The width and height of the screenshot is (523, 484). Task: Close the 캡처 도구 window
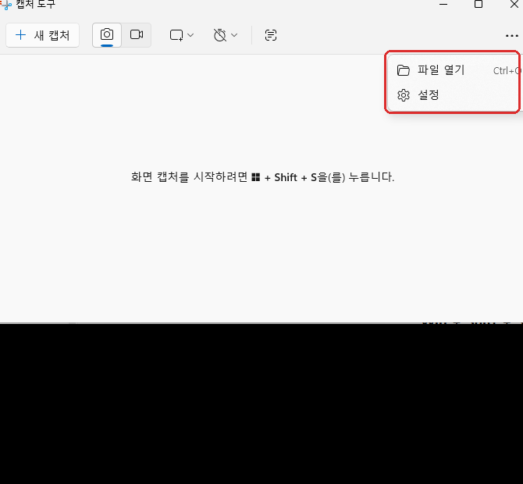514,4
